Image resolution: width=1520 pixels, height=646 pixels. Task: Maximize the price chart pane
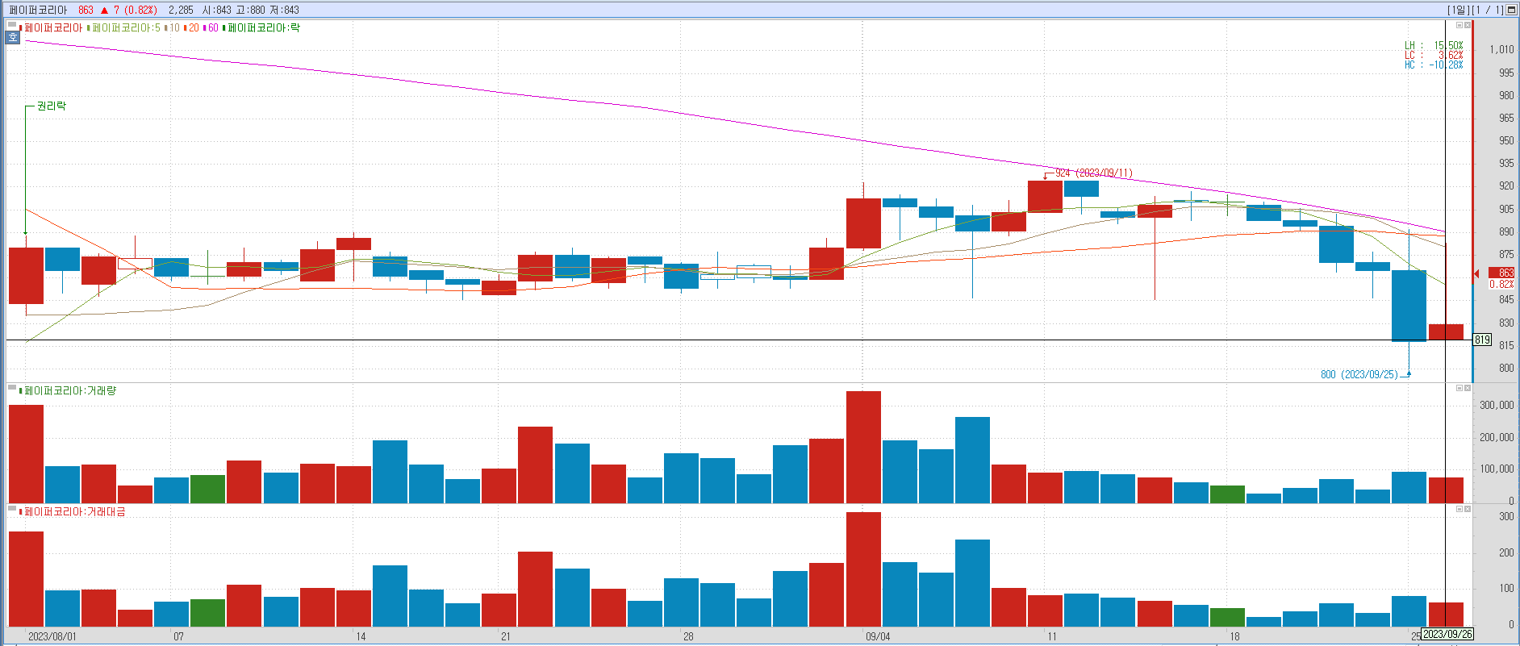[1459, 26]
